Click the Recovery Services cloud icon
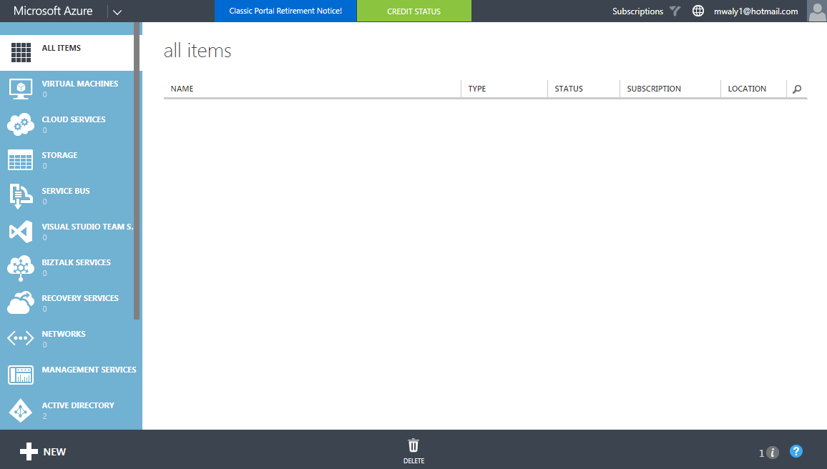 (21, 303)
